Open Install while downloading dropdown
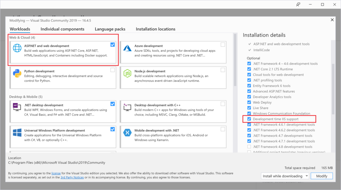341x190 pixels. [x=285, y=176]
